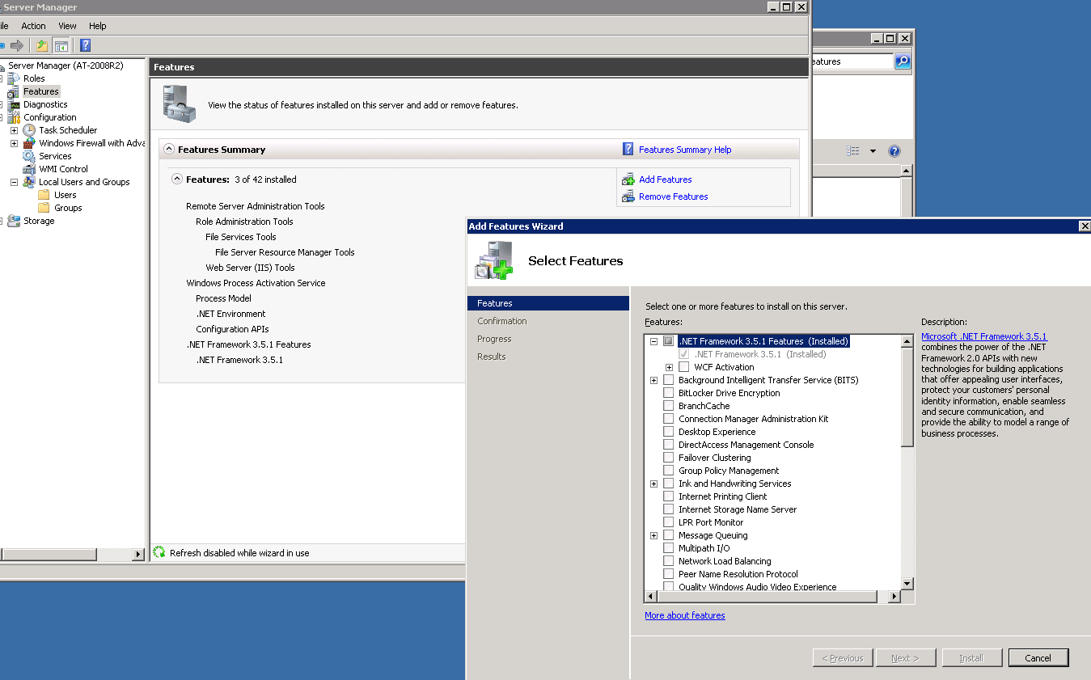Screen dimensions: 1091x680
Task: Expand the WCF Activation node
Action: [670, 367]
